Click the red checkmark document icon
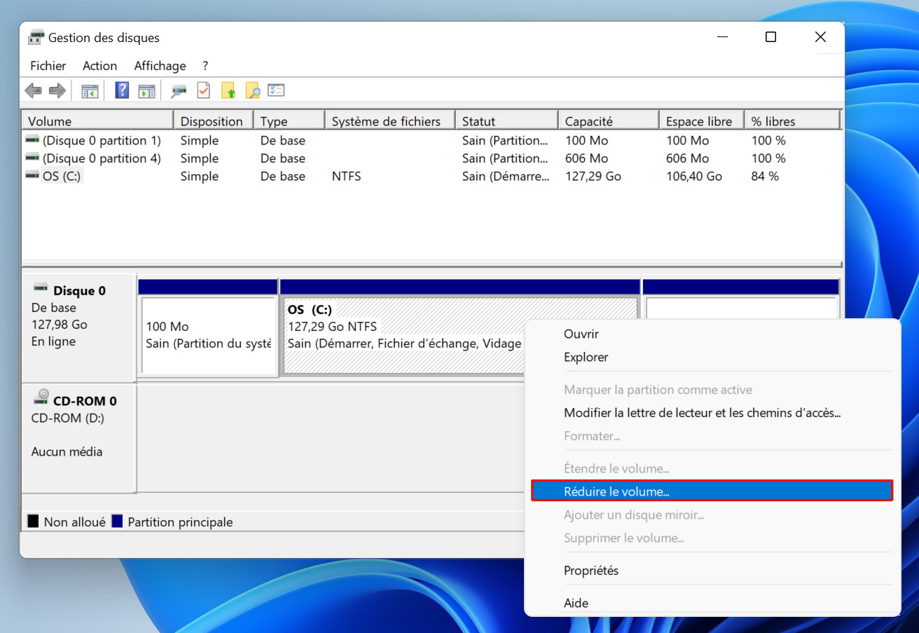 click(204, 90)
